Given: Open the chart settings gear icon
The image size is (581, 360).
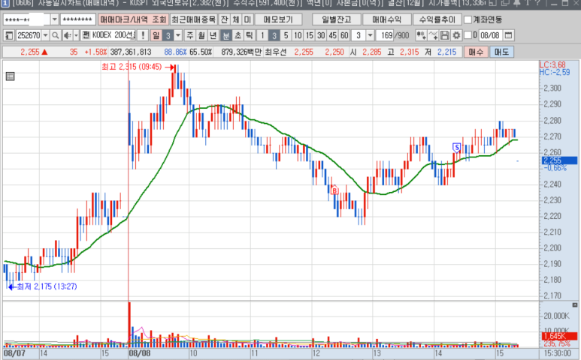Looking at the screenshot, I should [x=455, y=35].
